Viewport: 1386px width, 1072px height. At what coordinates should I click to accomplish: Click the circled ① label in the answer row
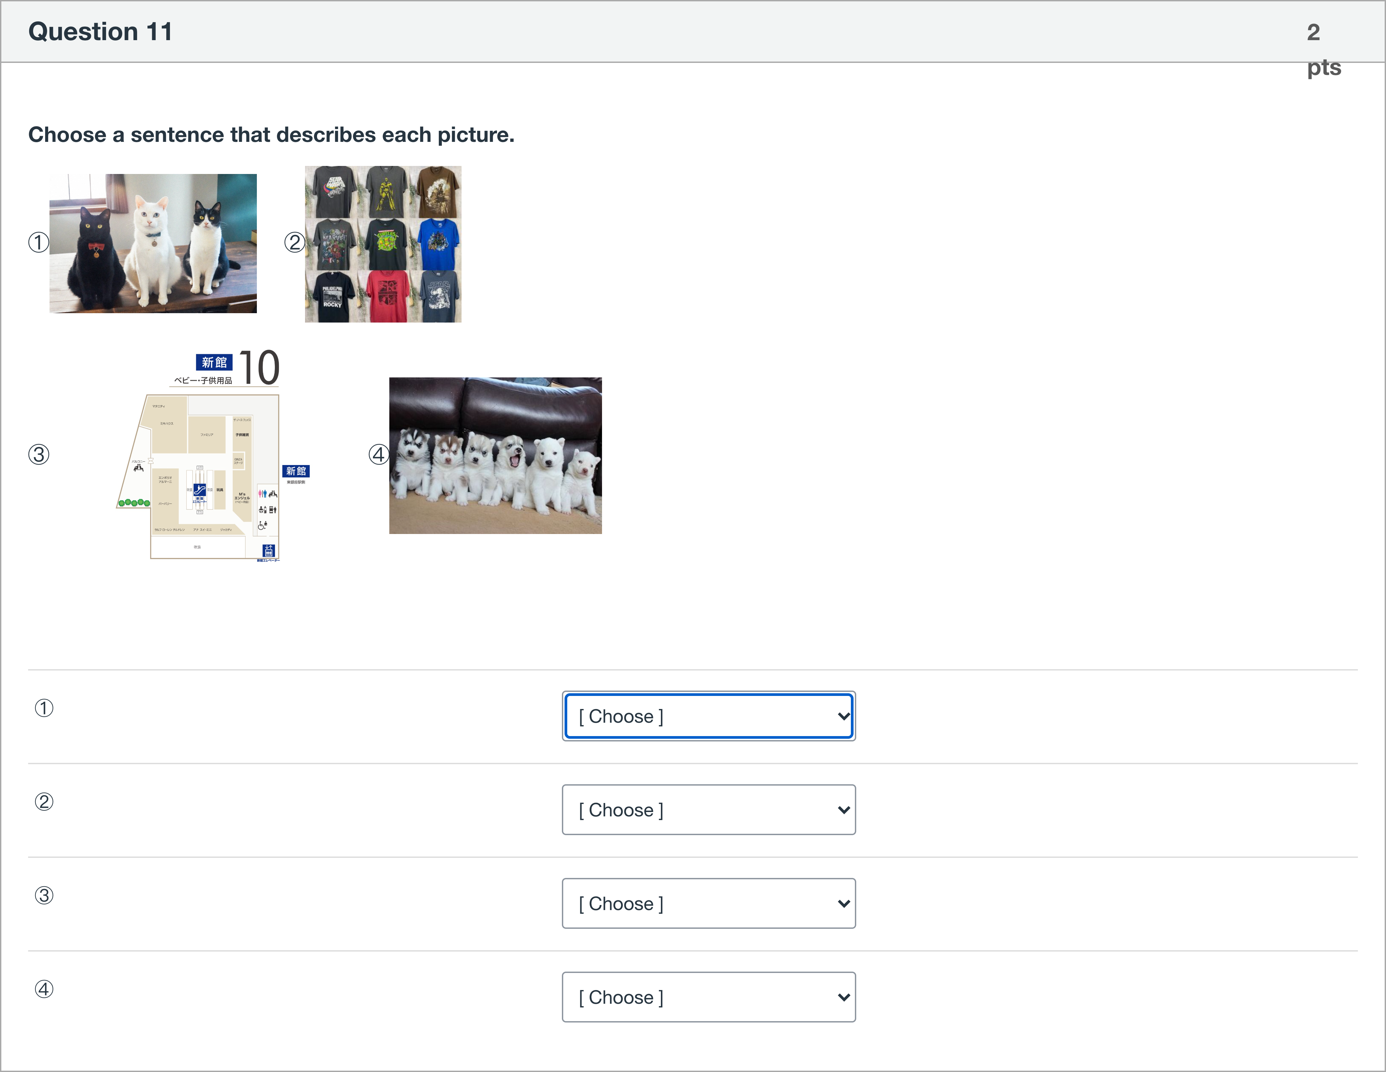point(44,708)
